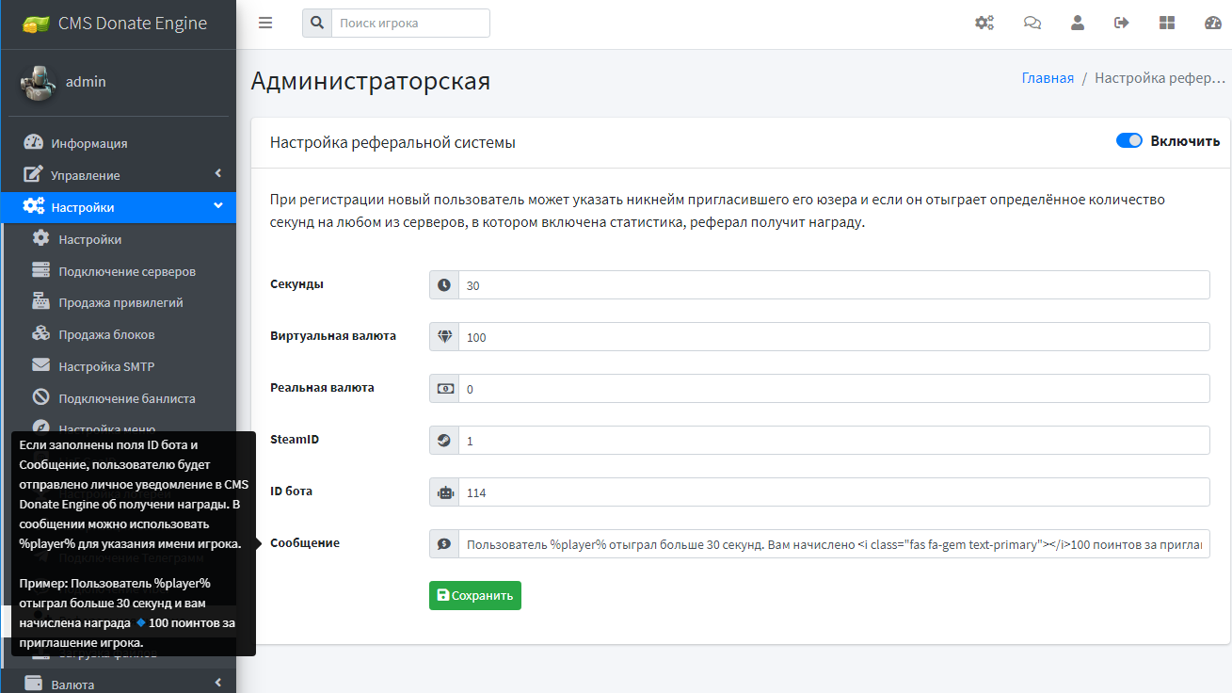Click the logout arrow icon

1121,23
